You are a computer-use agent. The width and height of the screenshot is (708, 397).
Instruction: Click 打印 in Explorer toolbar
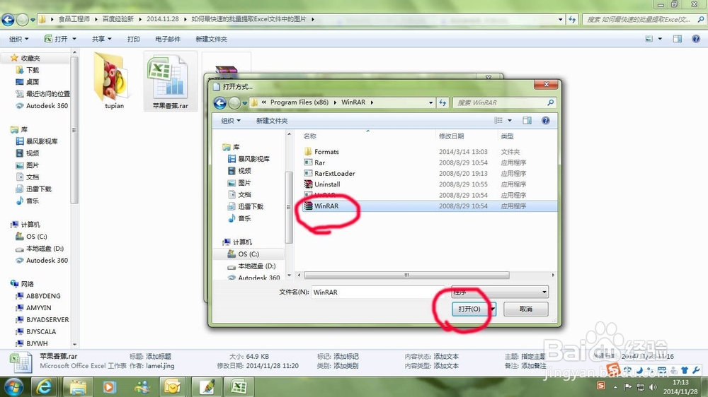pyautogui.click(x=133, y=39)
